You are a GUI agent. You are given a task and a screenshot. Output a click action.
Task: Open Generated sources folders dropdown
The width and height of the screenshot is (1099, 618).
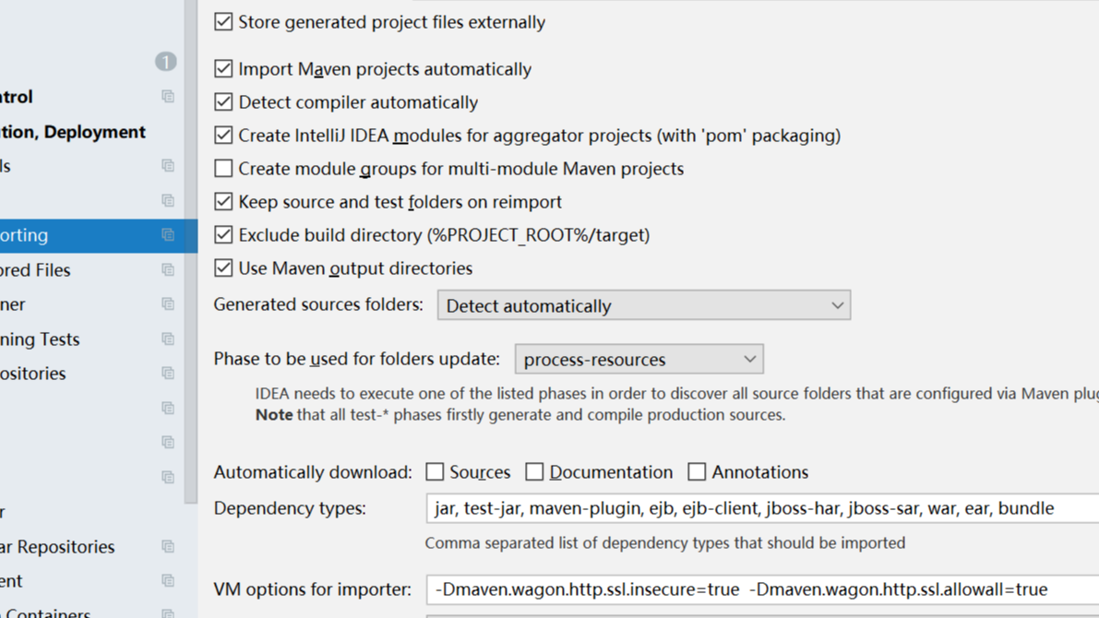[x=643, y=306]
